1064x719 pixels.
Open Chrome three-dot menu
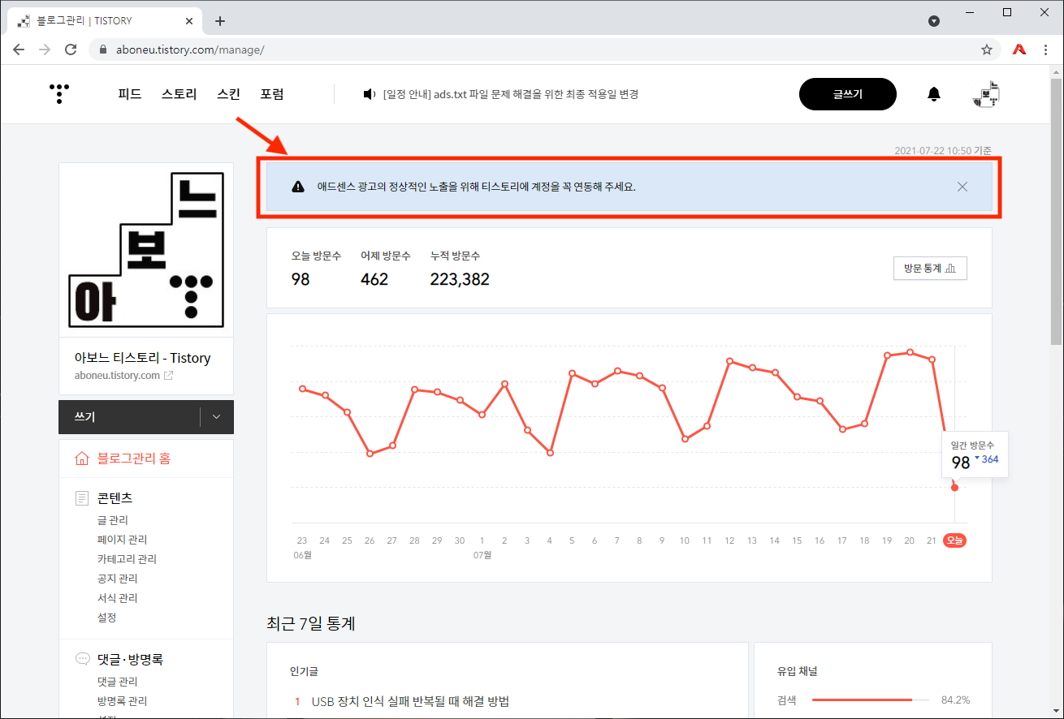pyautogui.click(x=1046, y=50)
